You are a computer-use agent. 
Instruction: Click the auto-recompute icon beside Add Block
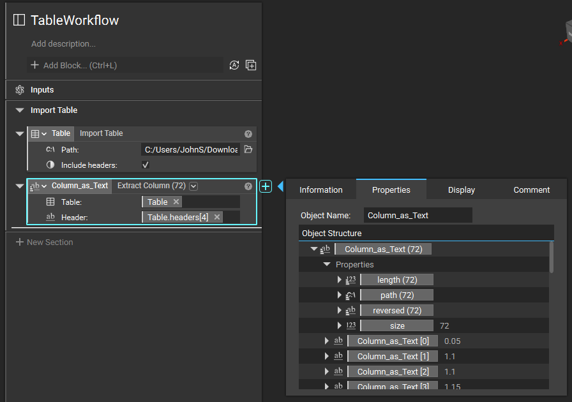click(x=234, y=65)
